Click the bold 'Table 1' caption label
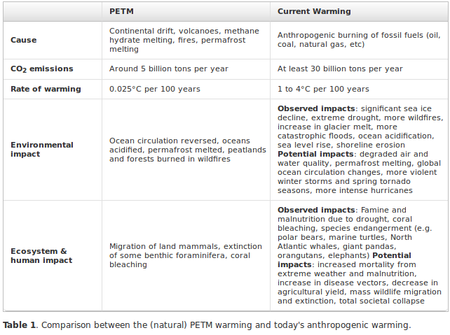The height and width of the screenshot is (335, 450). pos(20,325)
